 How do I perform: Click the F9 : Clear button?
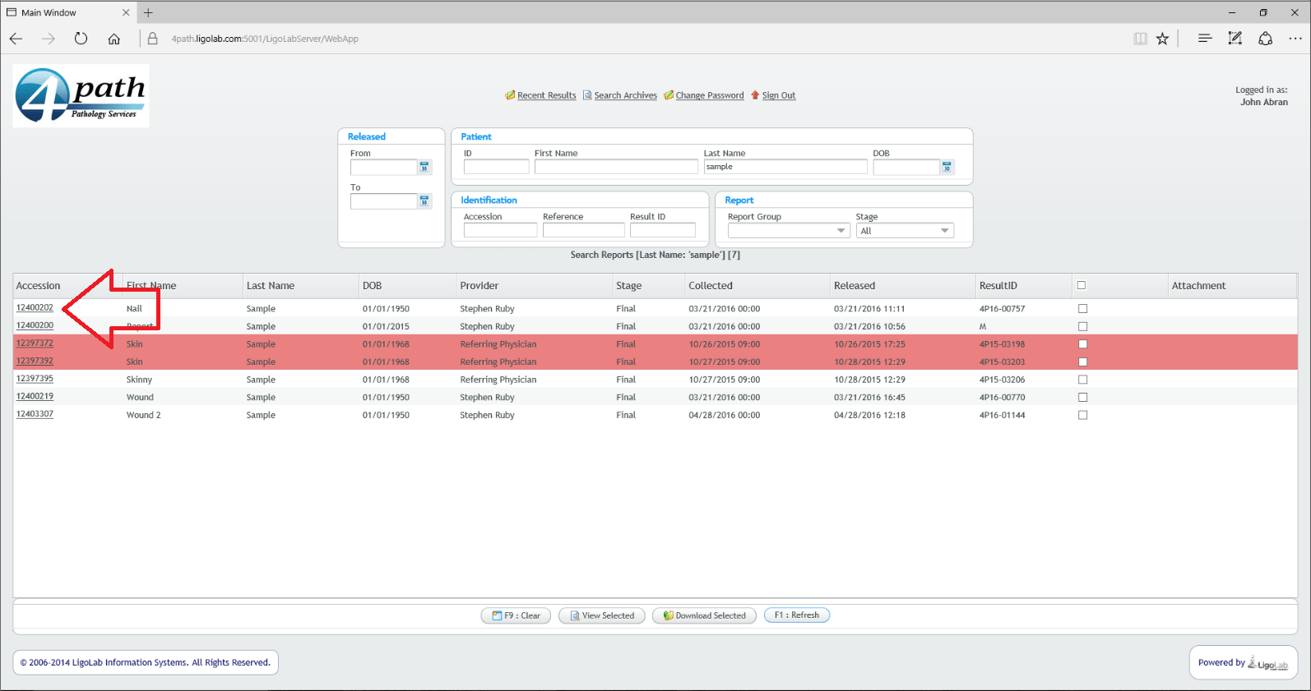(x=517, y=615)
